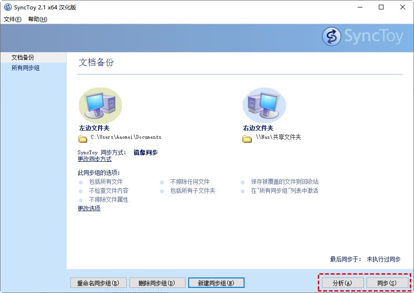Click the right folder path \\Nas\共享文件夹

point(278,137)
